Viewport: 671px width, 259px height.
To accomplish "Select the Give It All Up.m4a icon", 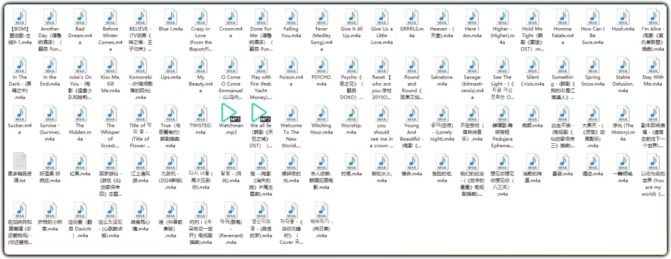I will click(x=352, y=17).
